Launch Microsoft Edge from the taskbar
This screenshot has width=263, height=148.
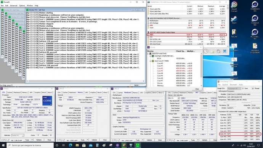[70, 145]
